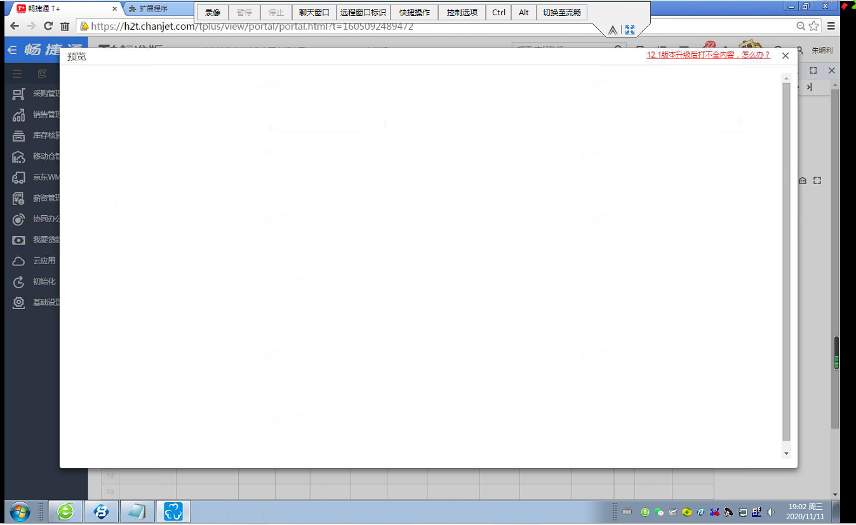This screenshot has height=525, width=856.
Task: Open the red help link about version 12.1
Action: click(x=708, y=55)
